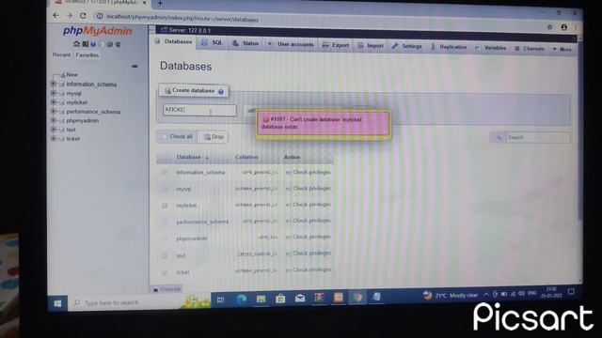Open the Status tab
The height and width of the screenshot is (338, 602).
click(x=246, y=44)
